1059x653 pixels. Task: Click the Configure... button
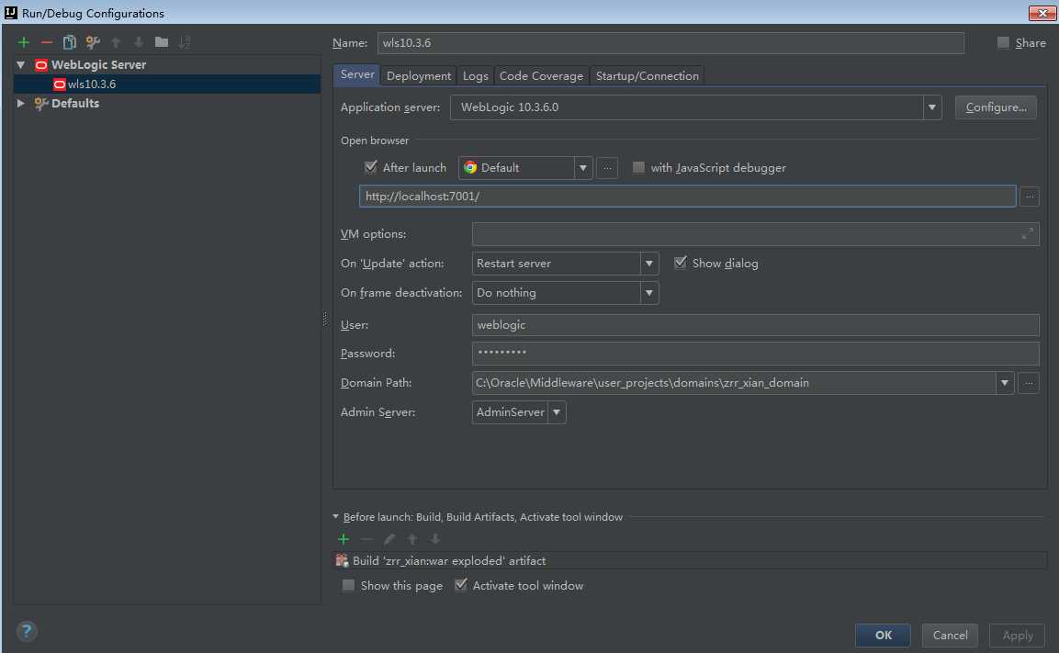[996, 107]
